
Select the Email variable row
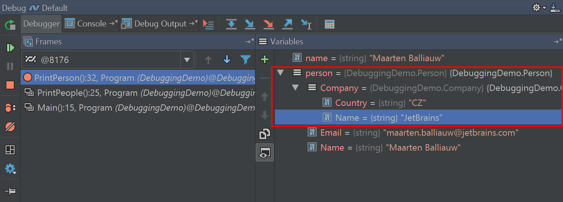[x=419, y=133]
